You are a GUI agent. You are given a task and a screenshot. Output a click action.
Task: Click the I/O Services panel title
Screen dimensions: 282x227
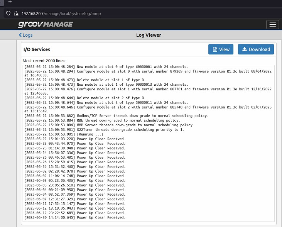click(37, 49)
